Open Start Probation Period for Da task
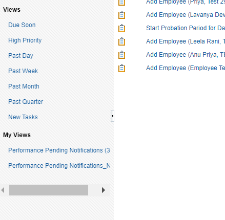225x220 pixels. [x=186, y=28]
